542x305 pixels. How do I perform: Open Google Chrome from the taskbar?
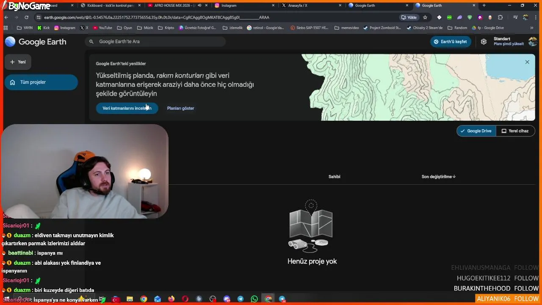(x=144, y=299)
